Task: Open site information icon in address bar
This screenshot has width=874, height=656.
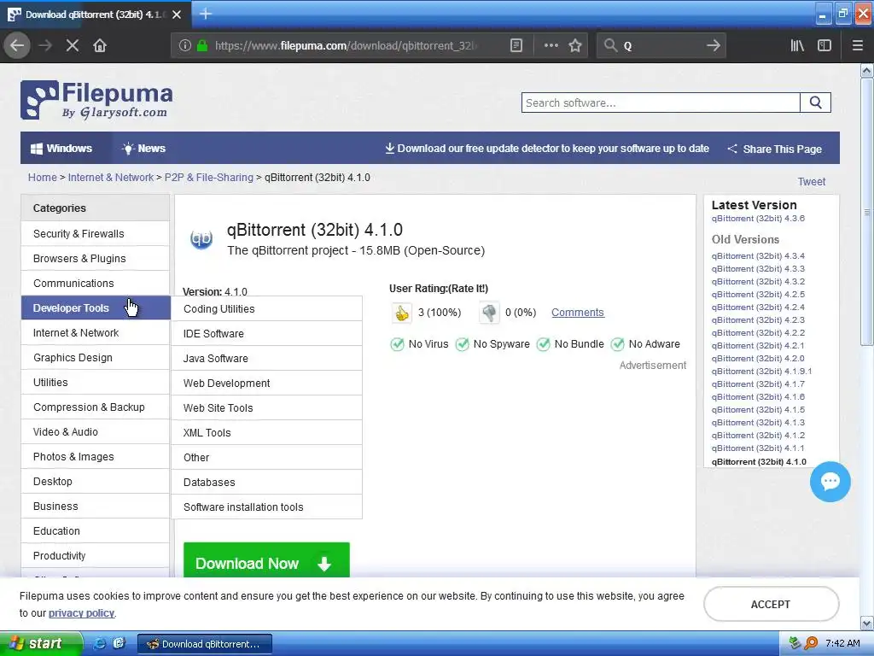Action: pos(185,46)
